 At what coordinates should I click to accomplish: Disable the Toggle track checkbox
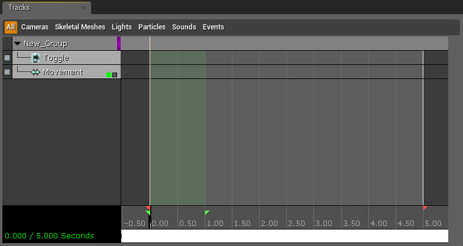click(x=7, y=58)
